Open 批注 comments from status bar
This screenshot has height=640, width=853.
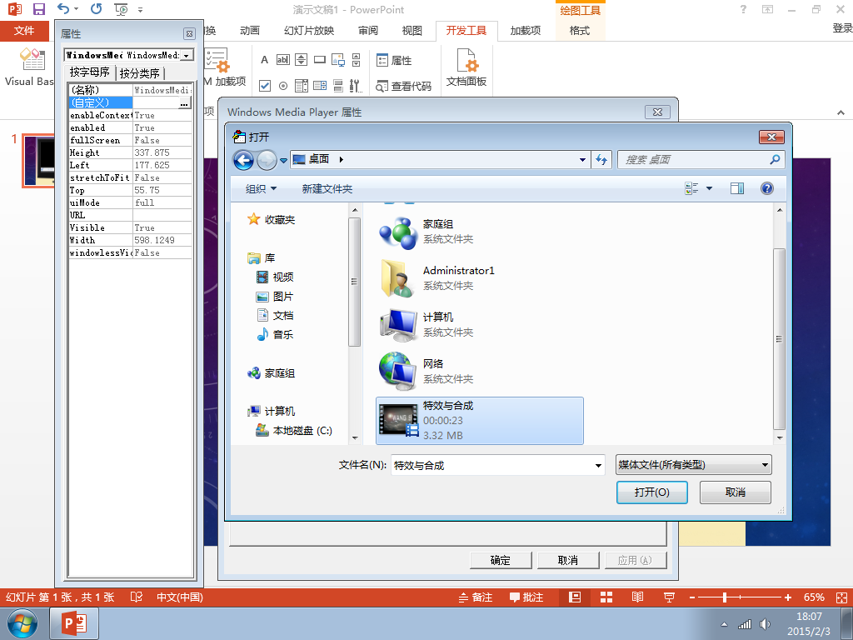click(526, 597)
